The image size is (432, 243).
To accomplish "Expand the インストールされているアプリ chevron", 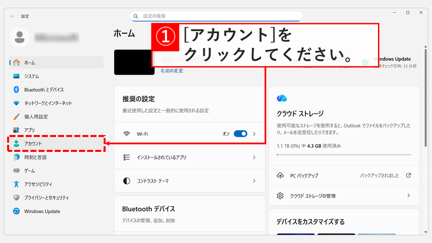I will pyautogui.click(x=254, y=157).
